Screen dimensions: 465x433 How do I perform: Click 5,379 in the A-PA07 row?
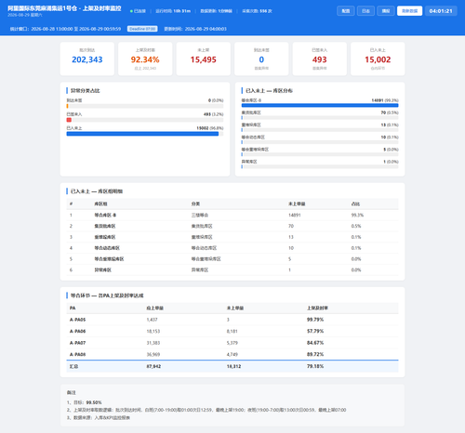tap(232, 343)
